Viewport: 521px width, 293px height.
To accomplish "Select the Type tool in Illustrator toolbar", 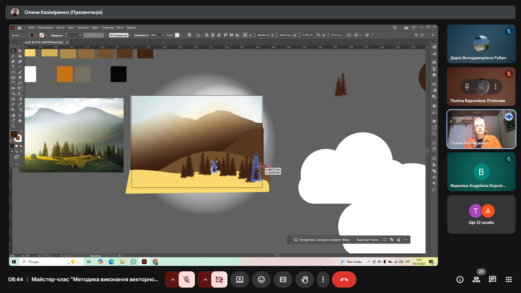I will pyautogui.click(x=13, y=67).
